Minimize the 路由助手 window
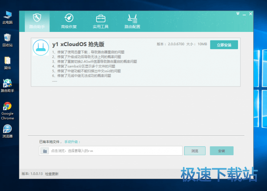267x191 pixels. [x=244, y=15]
